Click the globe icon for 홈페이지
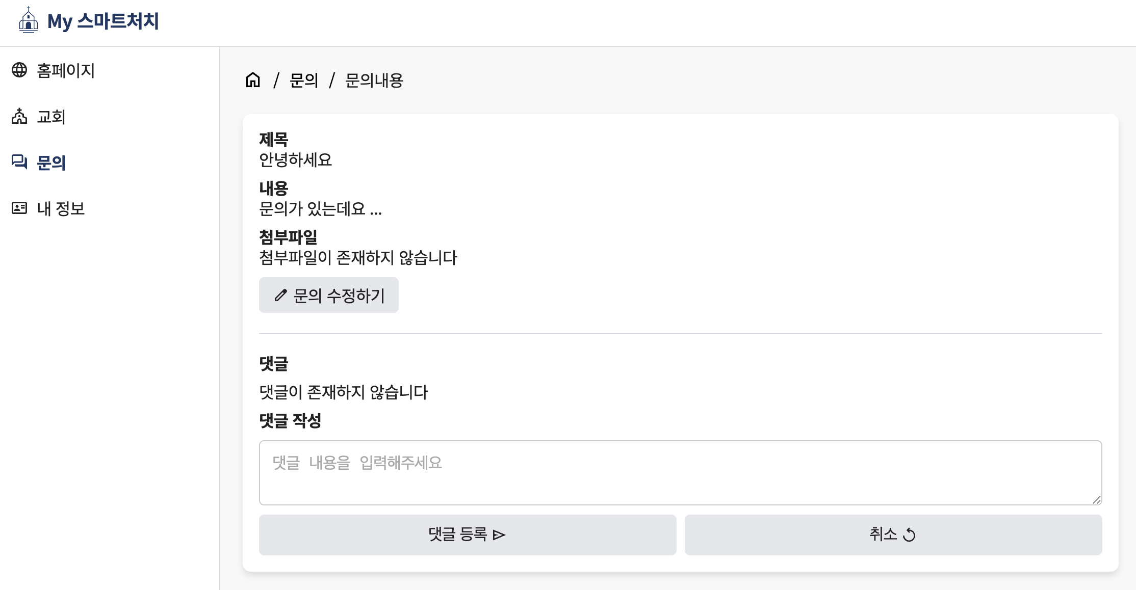Viewport: 1136px width, 590px height. tap(19, 70)
